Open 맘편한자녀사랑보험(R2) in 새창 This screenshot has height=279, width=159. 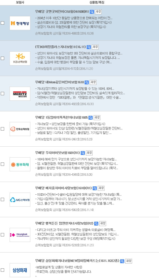103,223
